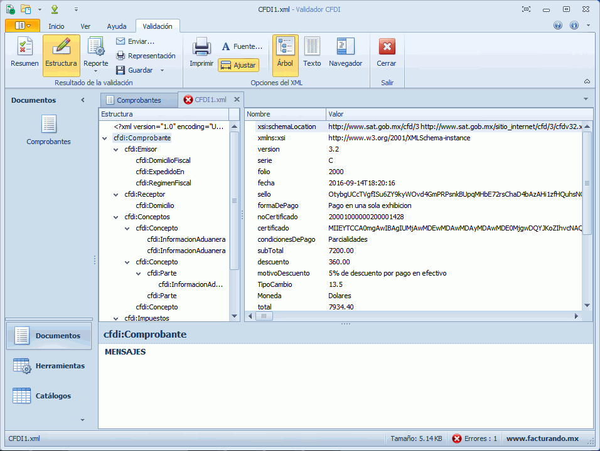600x451 pixels.
Task: Select the TipoCambio attribute row
Action: pyautogui.click(x=413, y=284)
